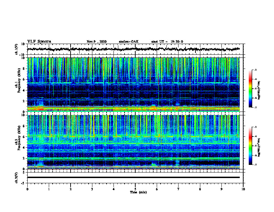Click the flat ch.3 voltage trace line
This screenshot has width=274, height=212.
click(134, 177)
